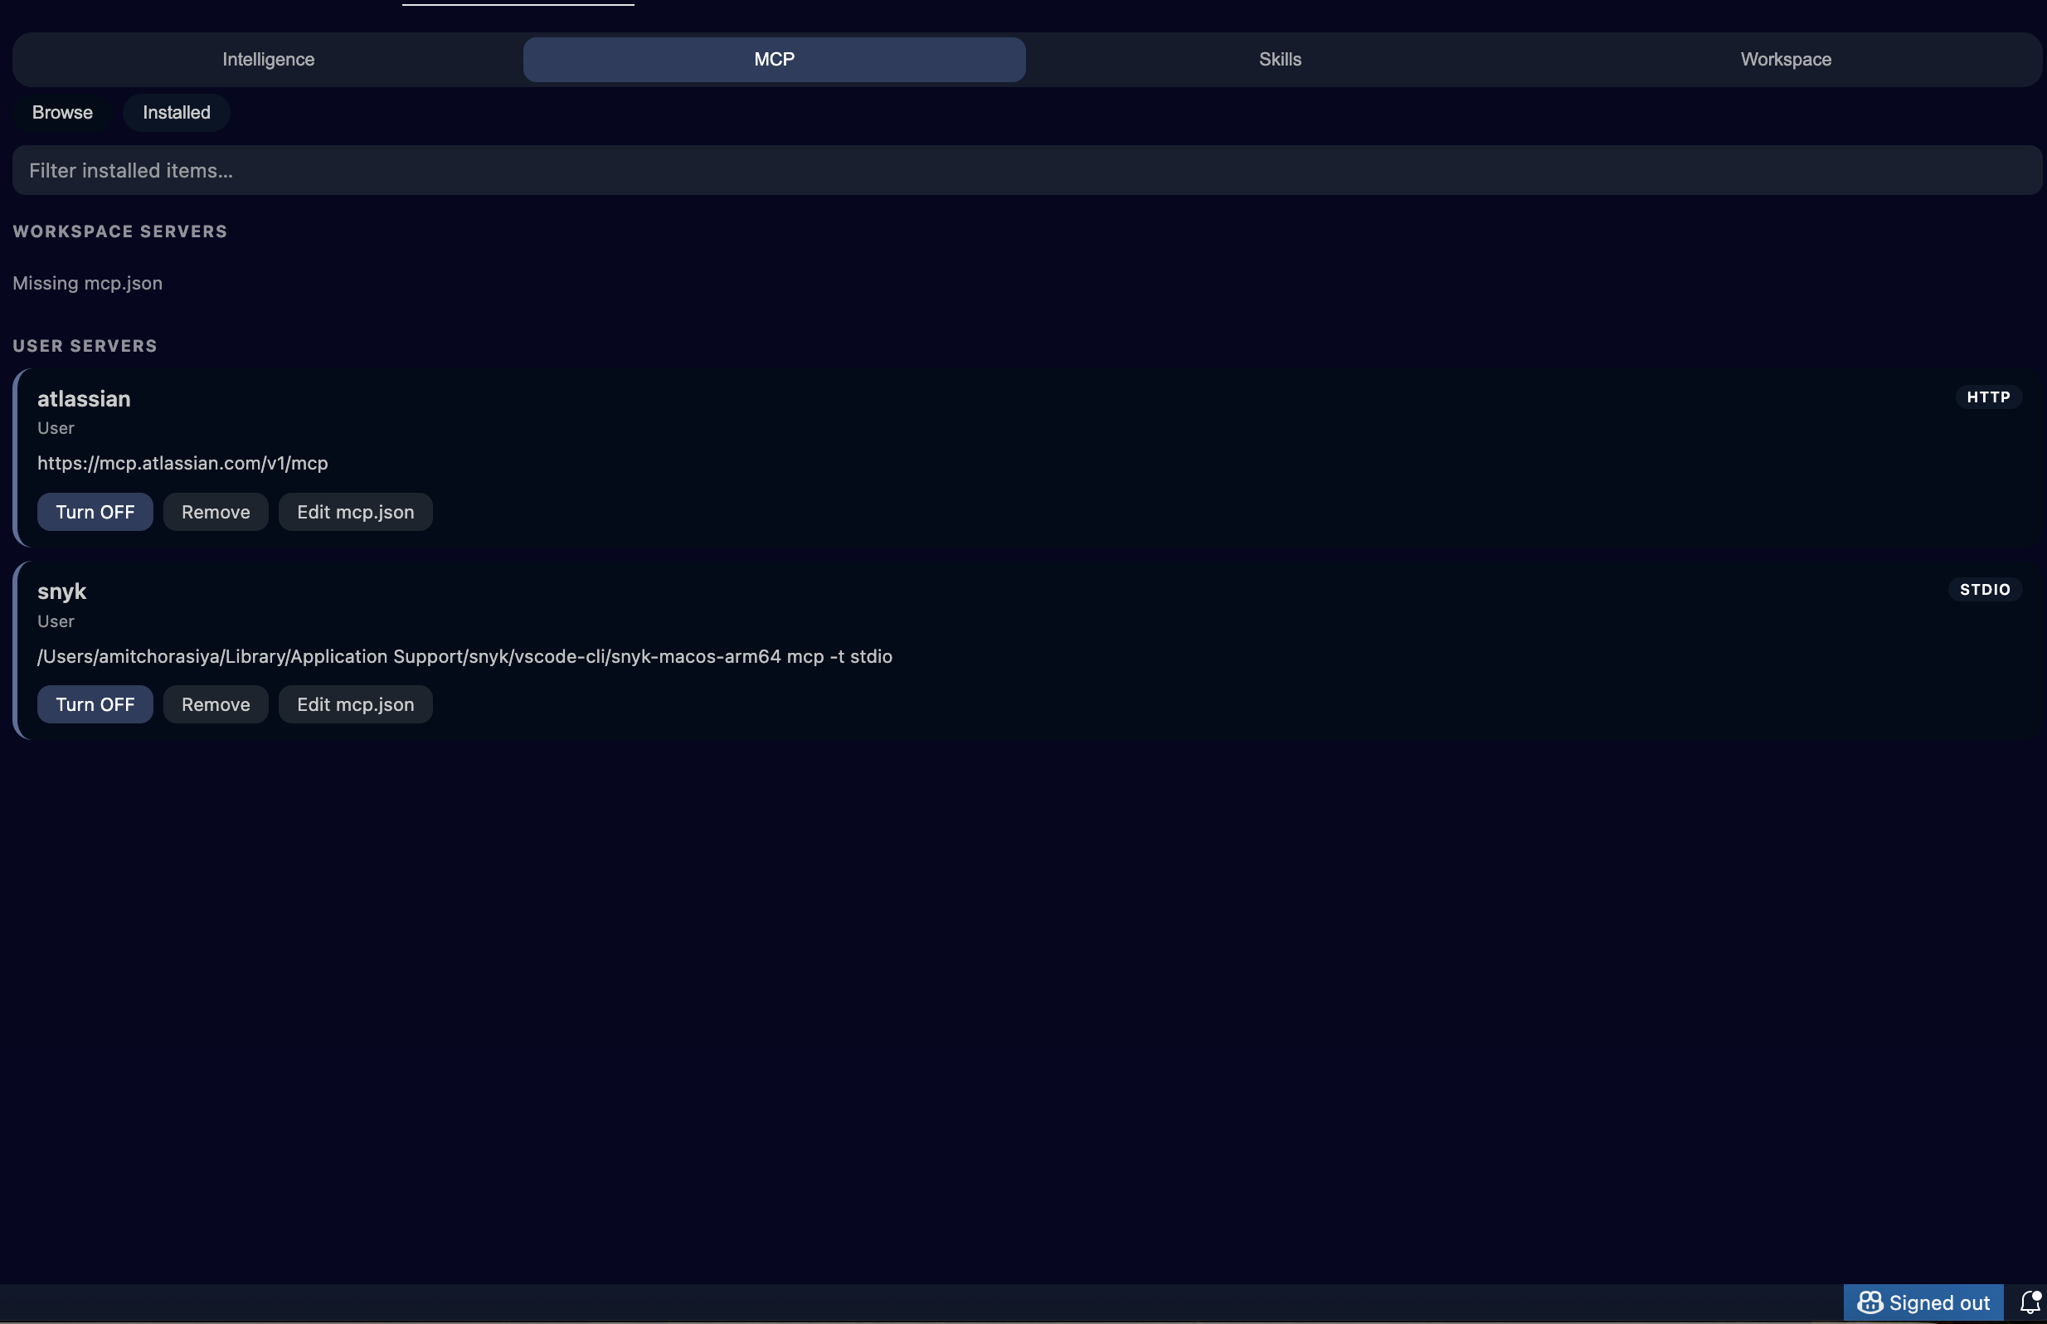Switch to the Browse view
Viewport: 2047px width, 1324px height.
61,112
